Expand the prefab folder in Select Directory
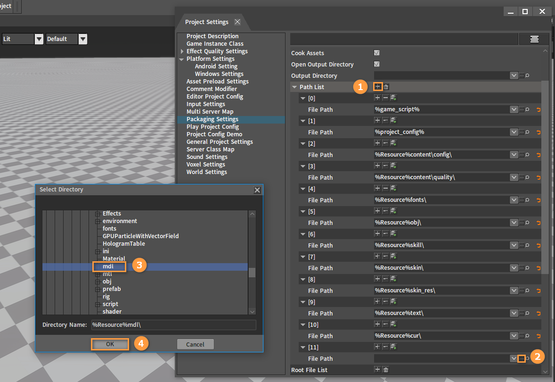Viewport: 555px width, 382px height. tap(98, 289)
